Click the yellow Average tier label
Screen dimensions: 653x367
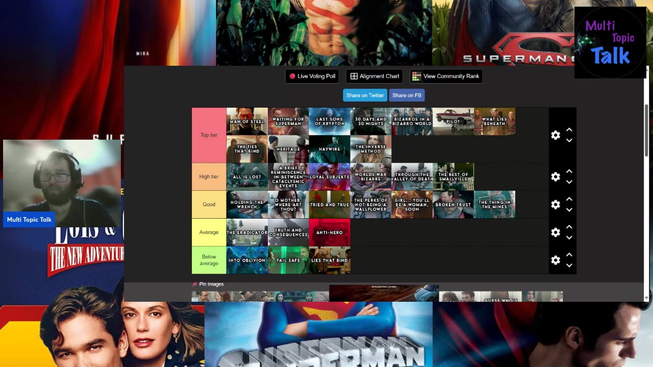(x=209, y=232)
